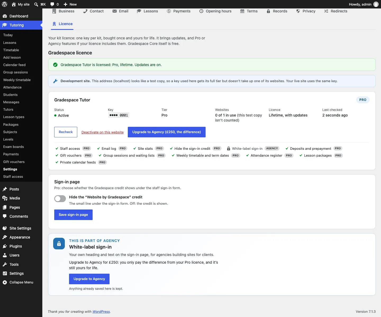
Task: Click the Site Settings icon in sidebar
Action: tap(5, 228)
